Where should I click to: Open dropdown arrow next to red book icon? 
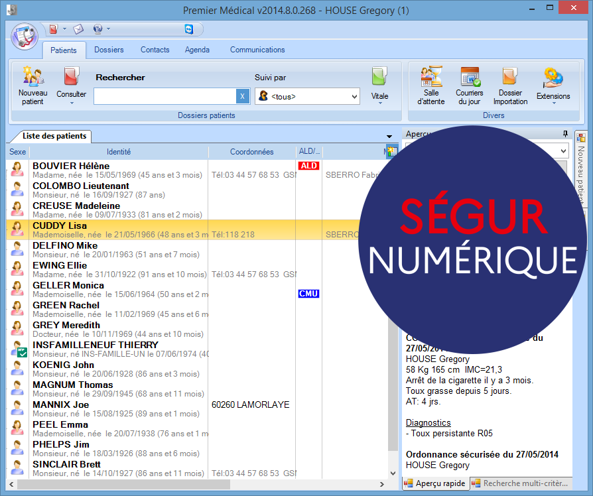[x=64, y=29]
